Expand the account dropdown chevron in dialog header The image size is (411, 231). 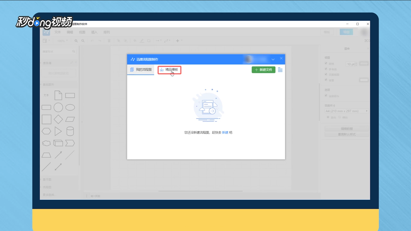point(273,59)
